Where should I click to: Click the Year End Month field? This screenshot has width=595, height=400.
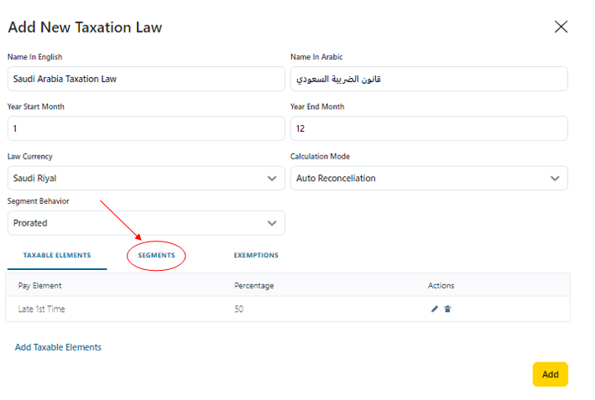pos(428,128)
